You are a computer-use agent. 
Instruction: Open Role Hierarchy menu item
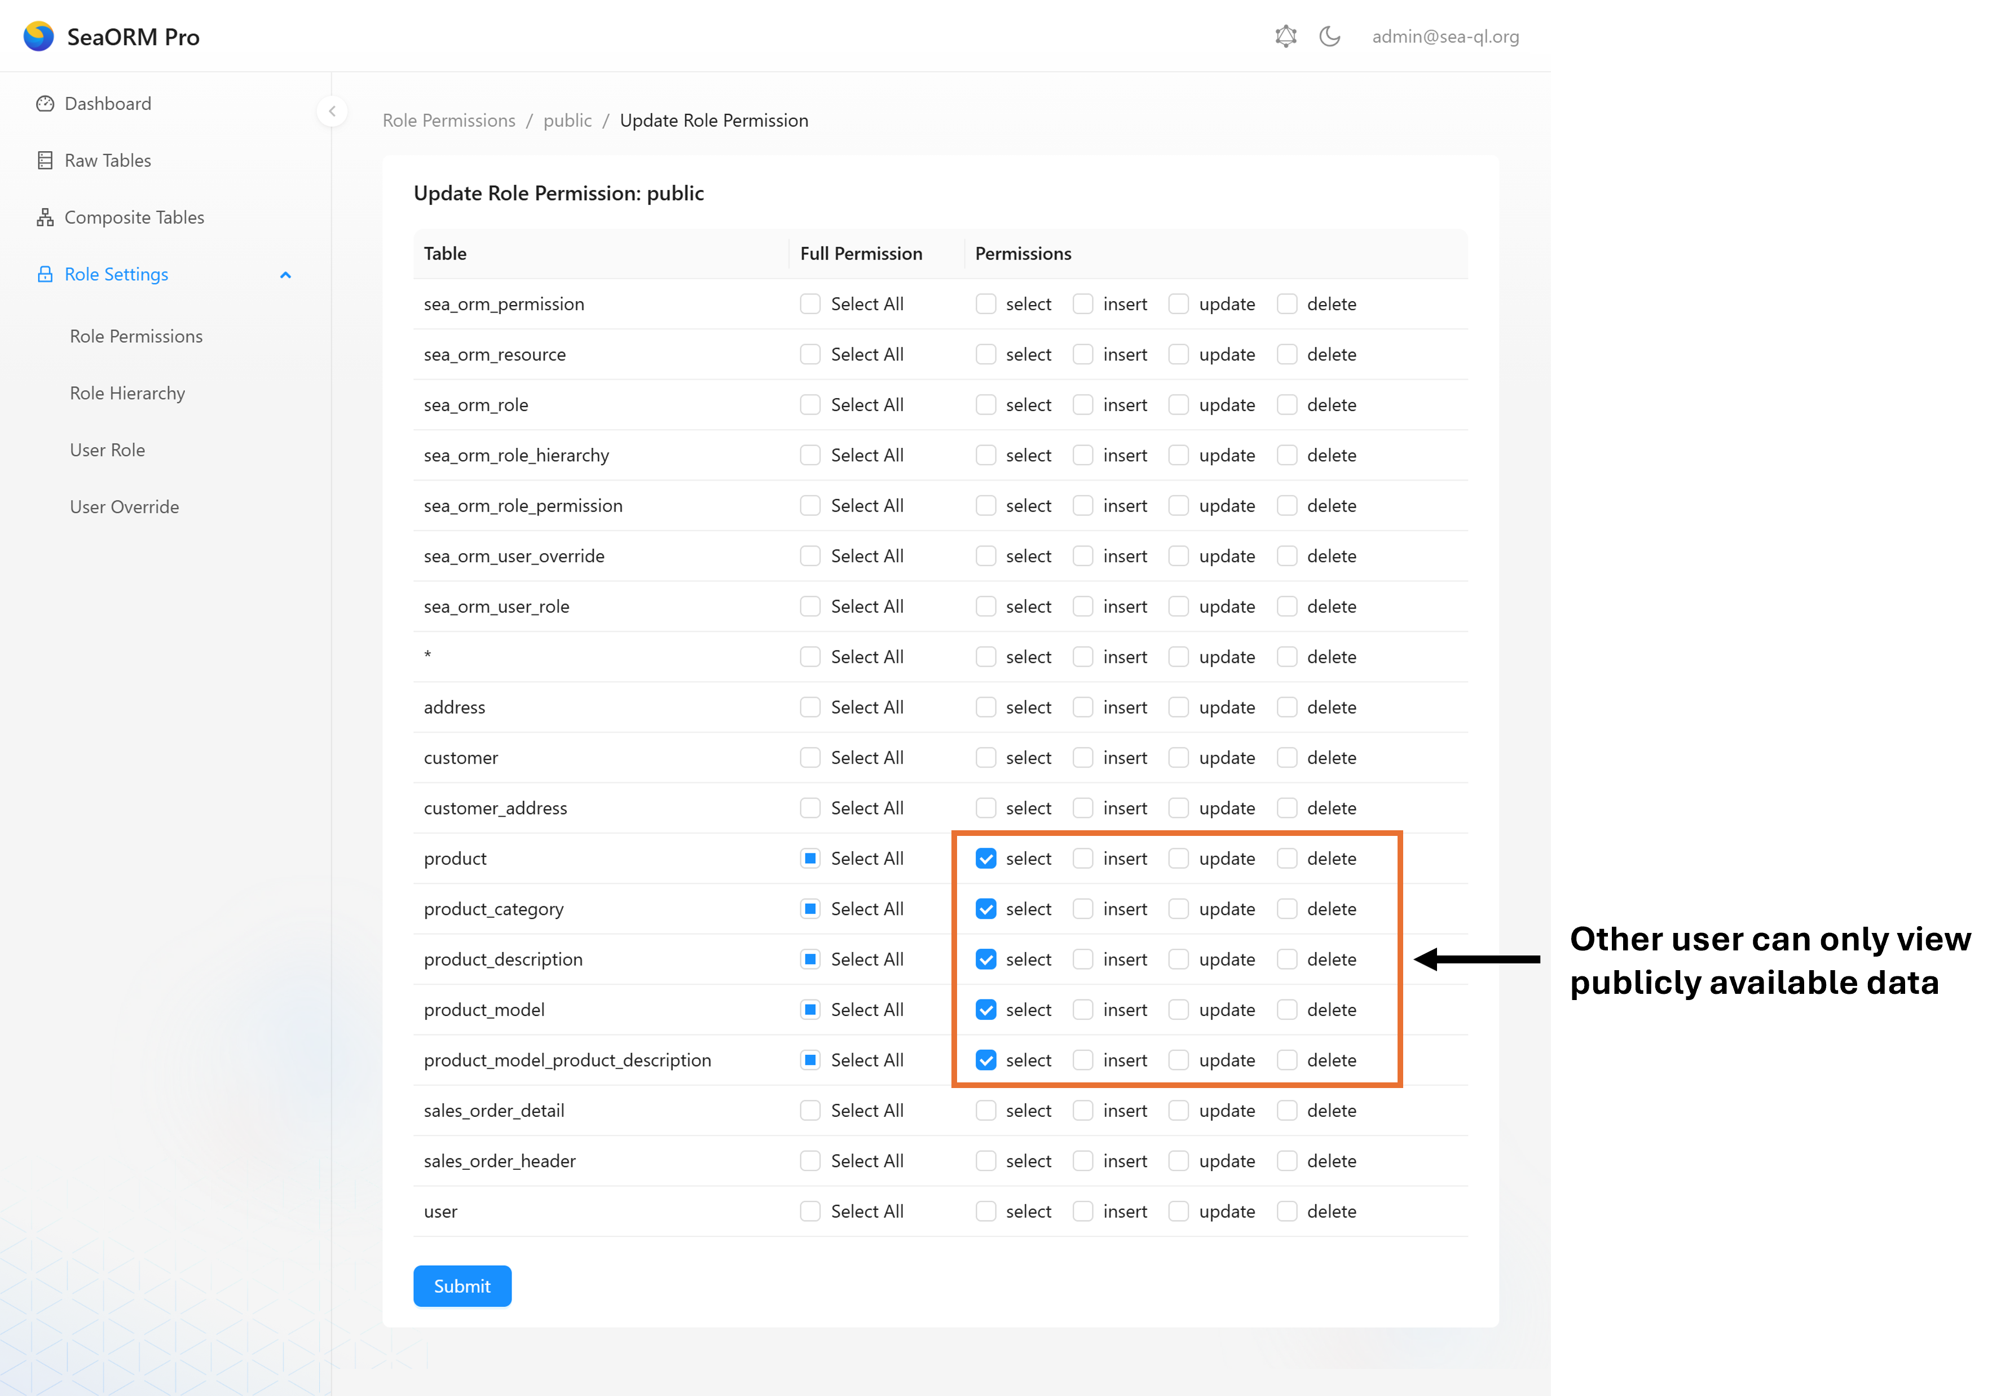click(x=127, y=393)
